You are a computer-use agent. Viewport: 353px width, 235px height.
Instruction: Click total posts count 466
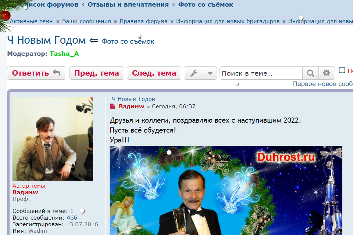[x=72, y=218]
